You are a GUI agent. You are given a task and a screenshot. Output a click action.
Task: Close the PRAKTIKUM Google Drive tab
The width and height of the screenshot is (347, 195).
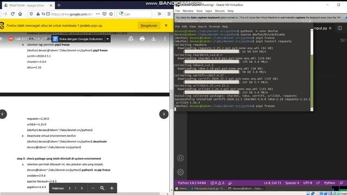pos(51,5)
